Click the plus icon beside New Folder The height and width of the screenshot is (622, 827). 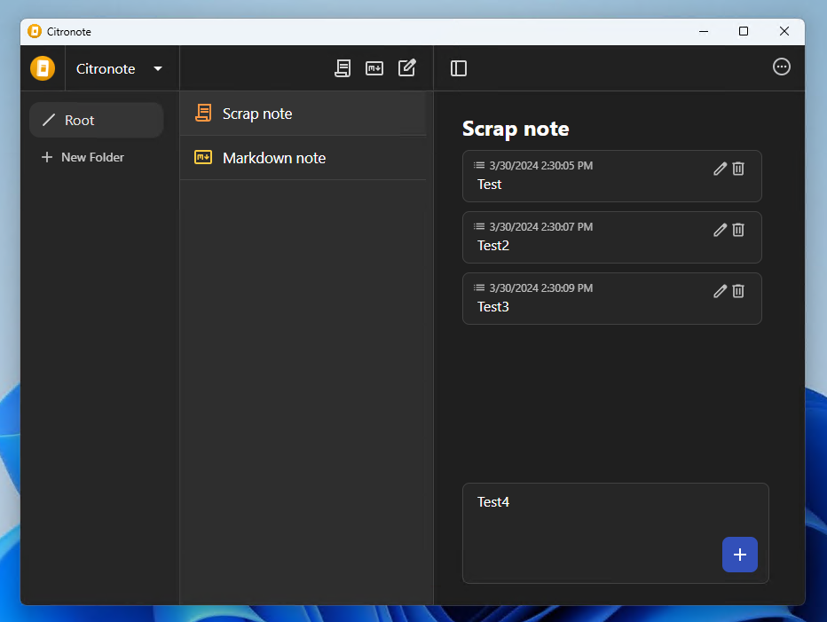(47, 157)
